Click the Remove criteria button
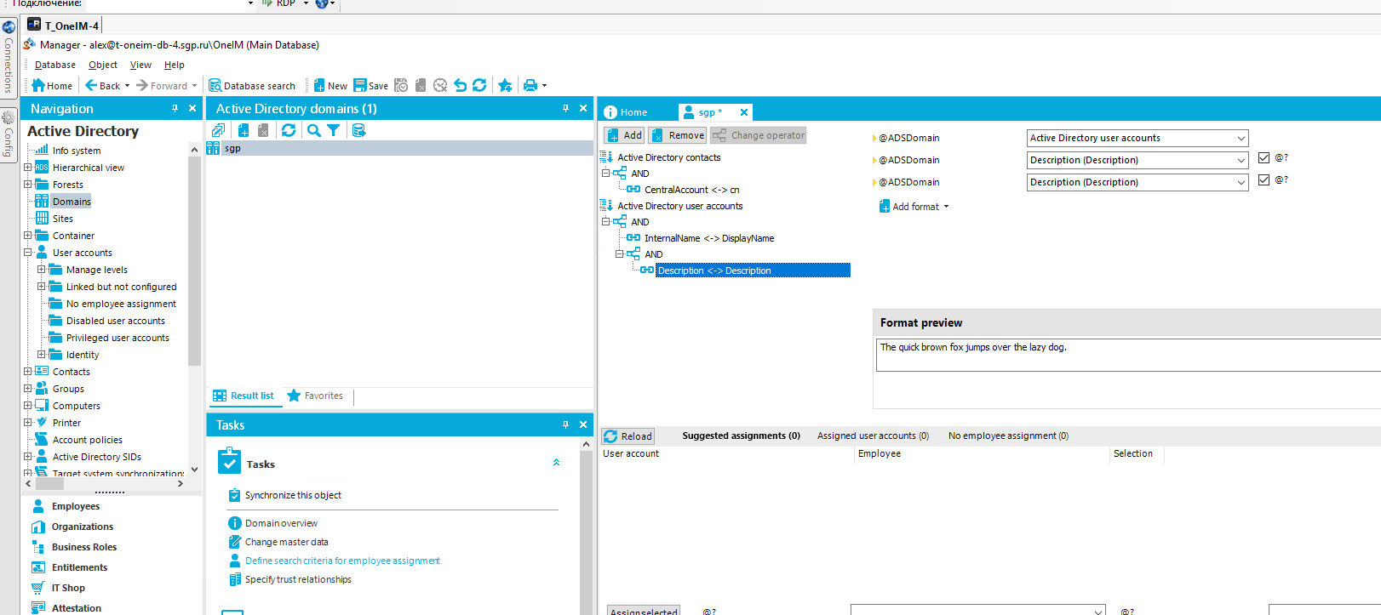 pos(678,135)
